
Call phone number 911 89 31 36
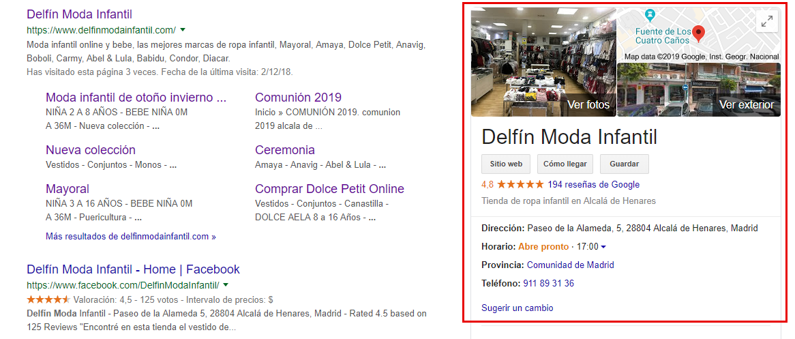[x=548, y=283]
